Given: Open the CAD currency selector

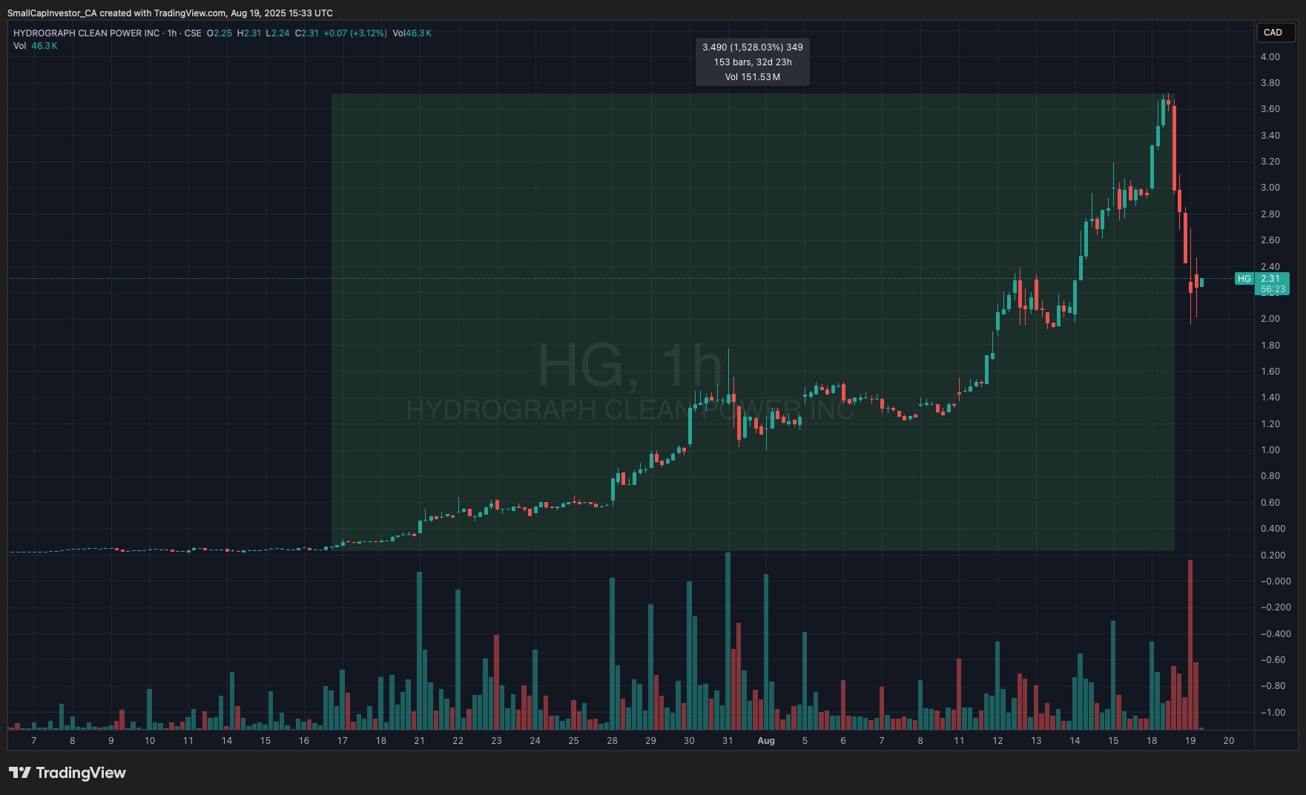Looking at the screenshot, I should click(1276, 33).
